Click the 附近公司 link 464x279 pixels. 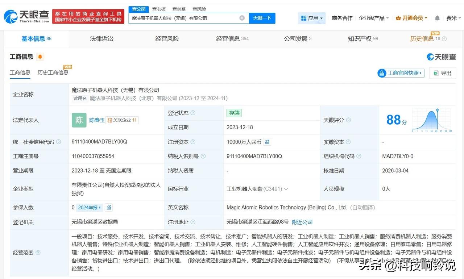(302, 222)
